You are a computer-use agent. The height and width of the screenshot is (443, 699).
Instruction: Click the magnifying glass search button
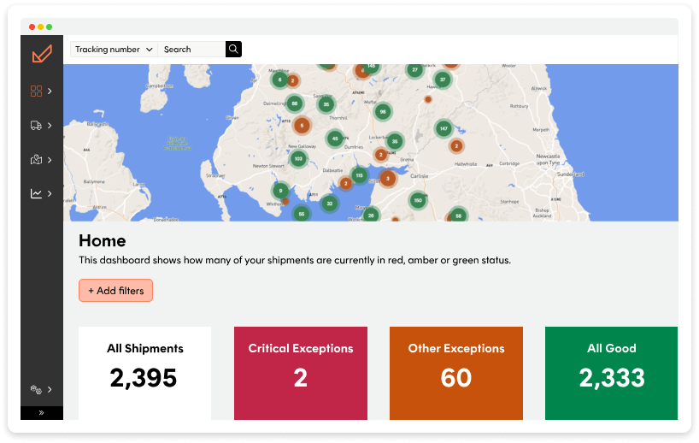pyautogui.click(x=233, y=49)
